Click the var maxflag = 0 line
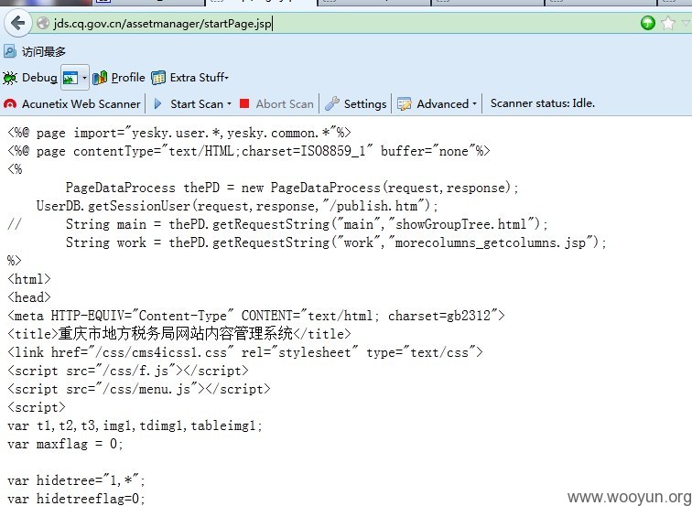The image size is (692, 506). coord(65,444)
